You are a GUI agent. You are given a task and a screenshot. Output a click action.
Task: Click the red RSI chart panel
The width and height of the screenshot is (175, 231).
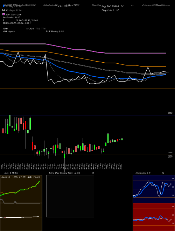pyautogui.click(x=154, y=217)
